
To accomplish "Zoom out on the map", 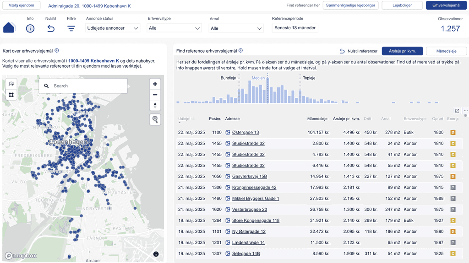I will [x=155, y=95].
